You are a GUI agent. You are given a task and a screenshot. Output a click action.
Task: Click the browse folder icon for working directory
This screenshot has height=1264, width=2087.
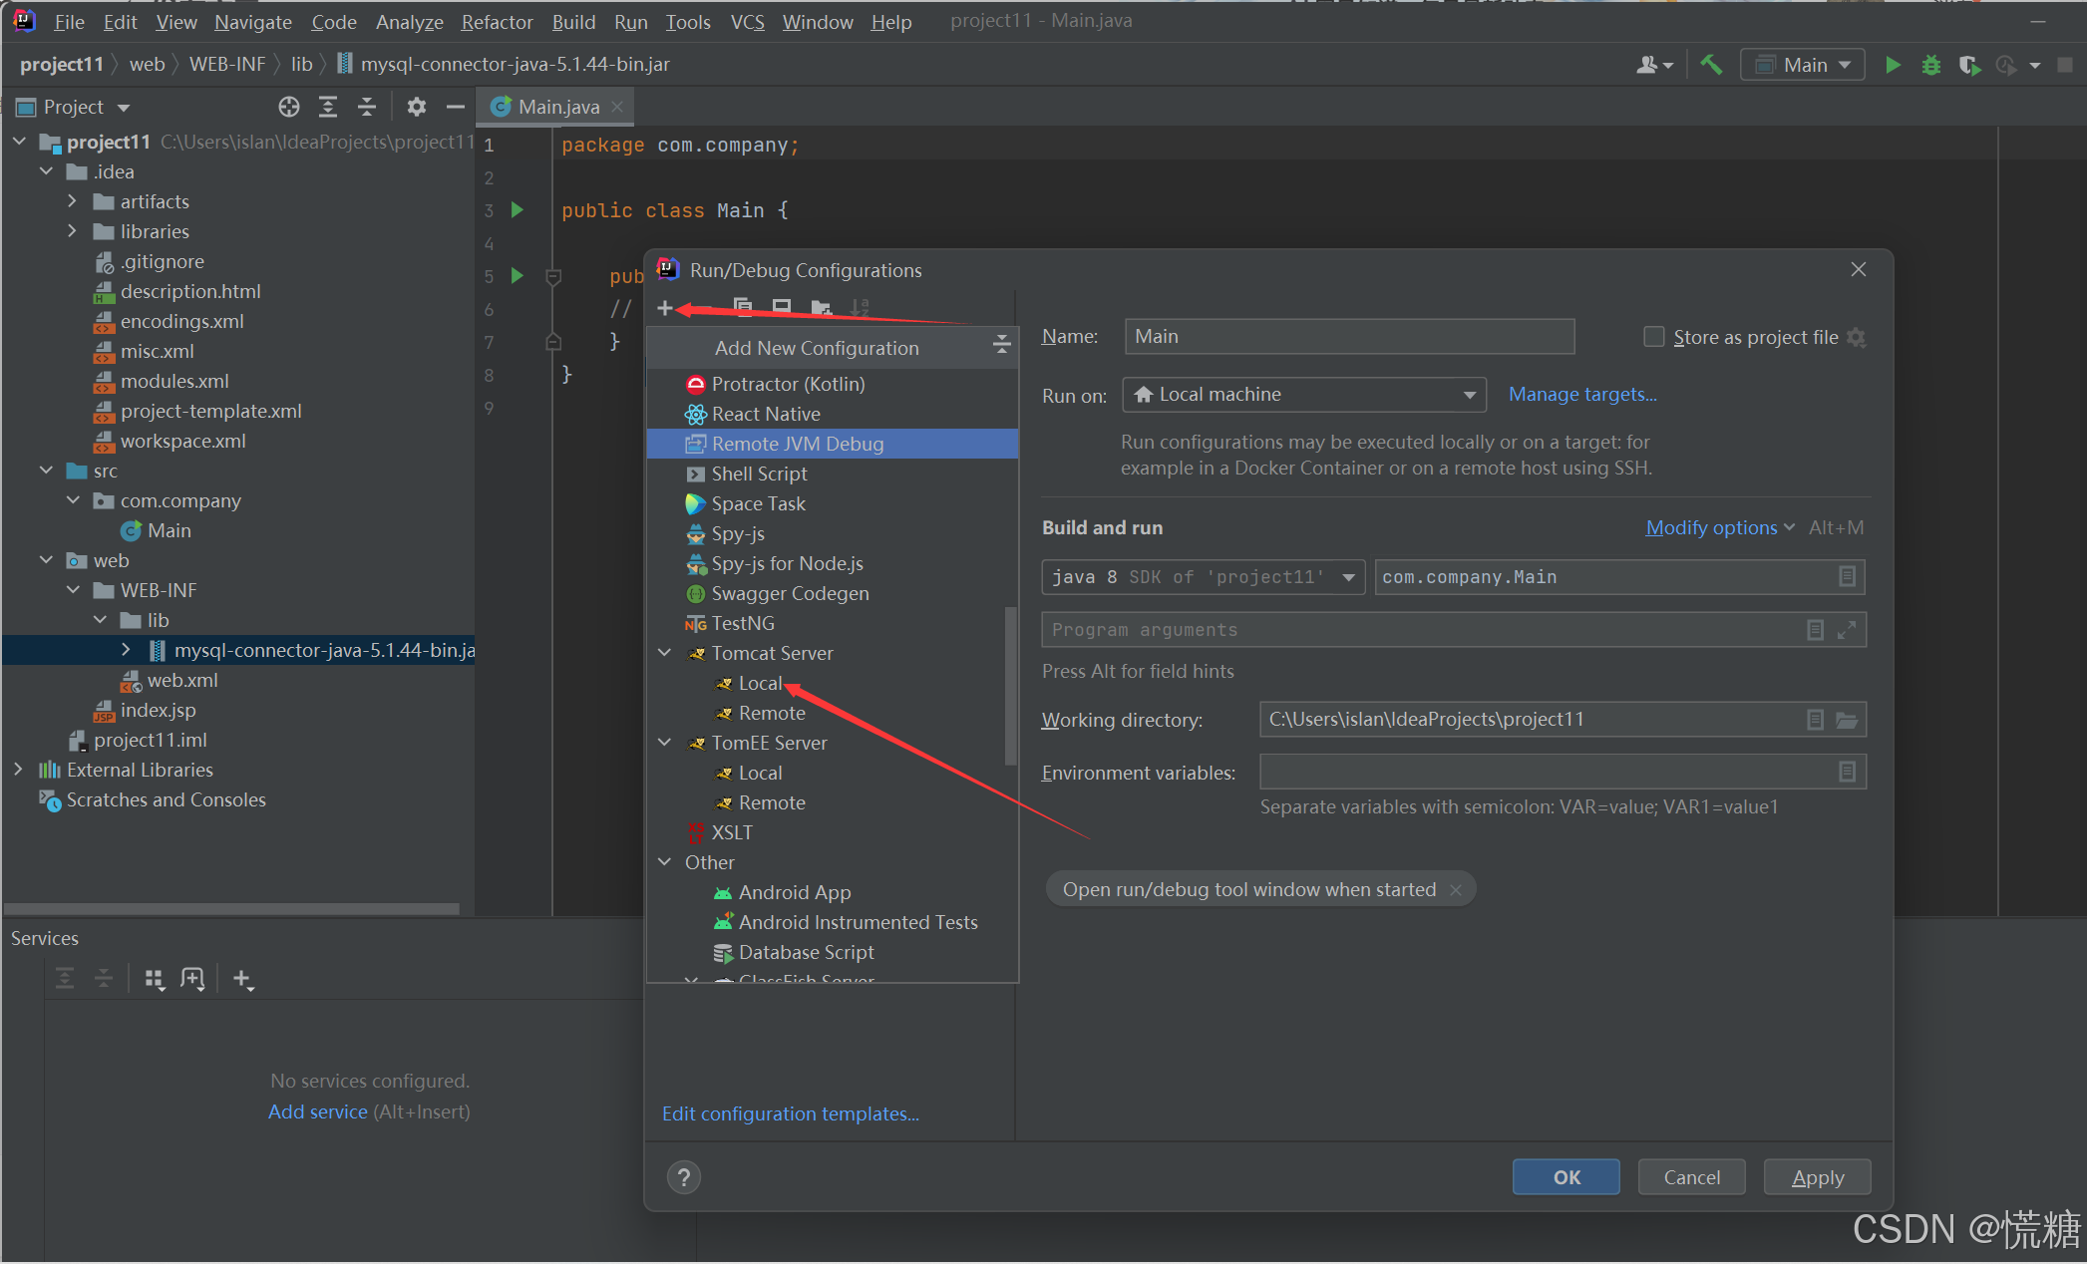coord(1847,720)
